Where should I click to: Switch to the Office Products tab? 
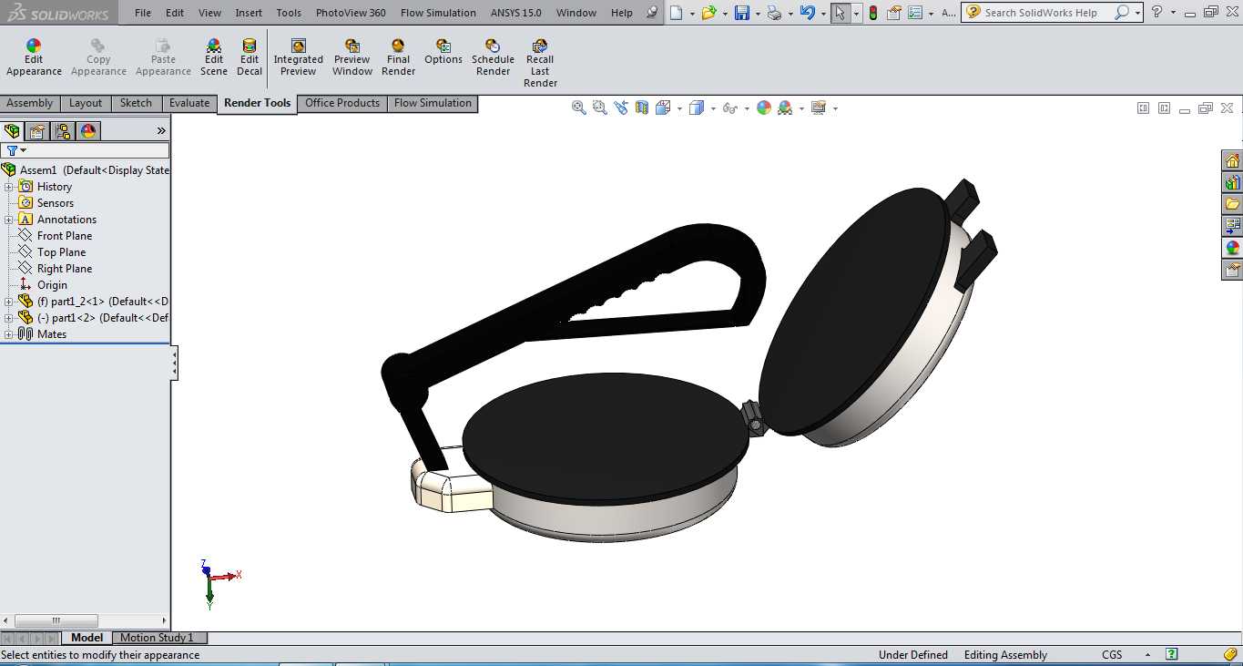pyautogui.click(x=342, y=103)
